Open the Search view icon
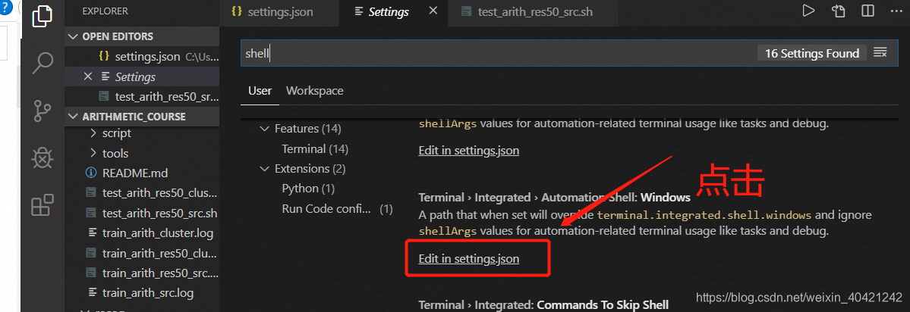Image resolution: width=910 pixels, height=312 pixels. point(43,62)
